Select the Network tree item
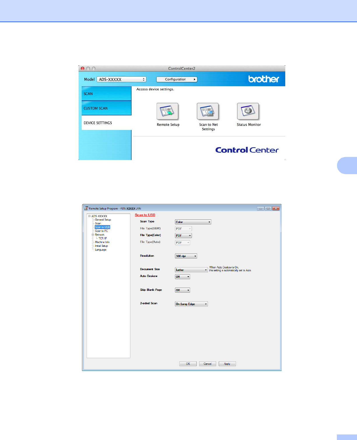Screen dimensions: 357x440 pos(99,235)
